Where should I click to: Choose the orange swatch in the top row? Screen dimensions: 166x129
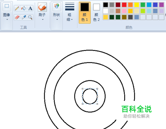(x=130, y=5)
